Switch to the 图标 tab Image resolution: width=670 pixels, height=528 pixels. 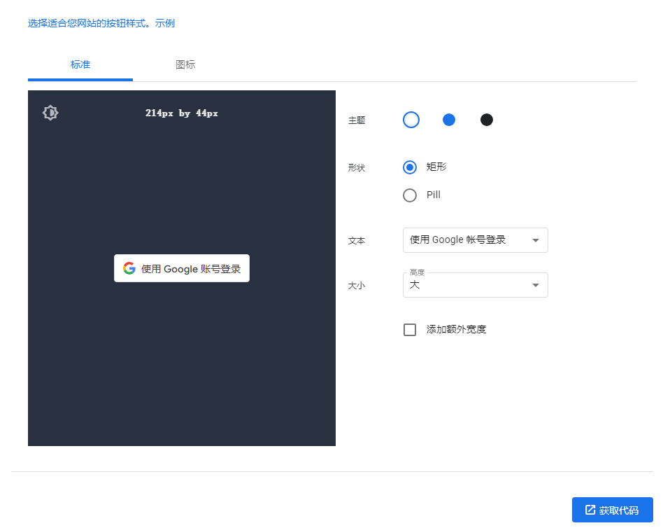[x=185, y=64]
